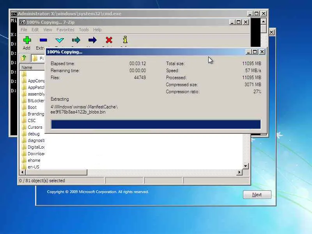The image size is (312, 234).
Task: Maximize the cmd.exe window
Action: pos(257,14)
